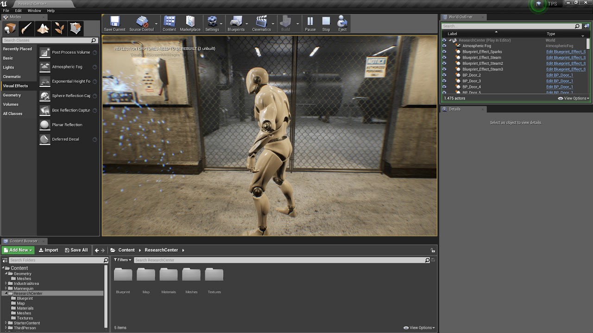Select Mannequin folder in tree
The image size is (593, 333).
(x=23, y=289)
